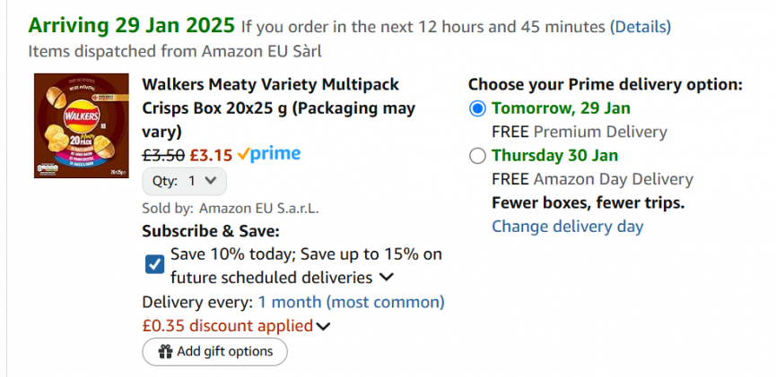The image size is (776, 377).
Task: Click the £3.15 discounted price
Action: (x=211, y=154)
